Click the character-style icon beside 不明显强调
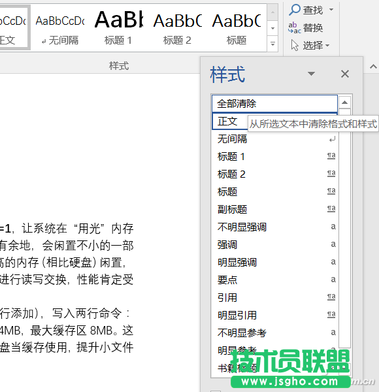 click(333, 227)
